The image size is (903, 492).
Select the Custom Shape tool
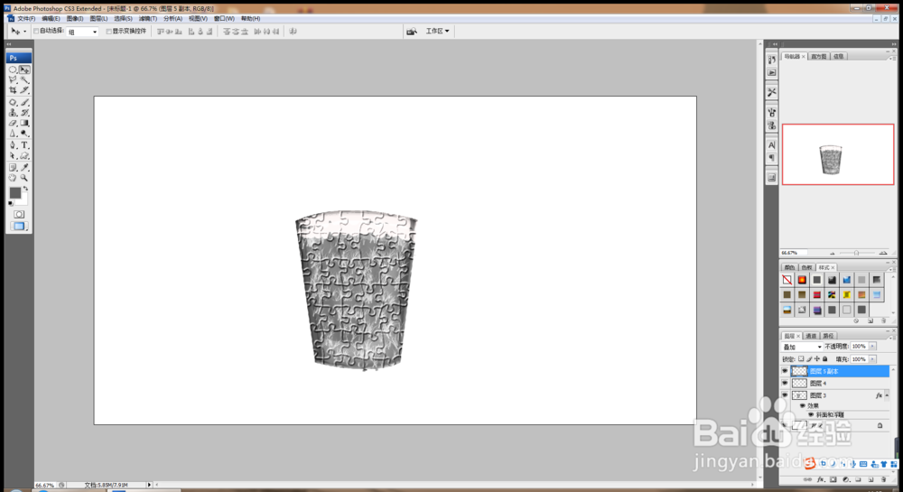24,156
